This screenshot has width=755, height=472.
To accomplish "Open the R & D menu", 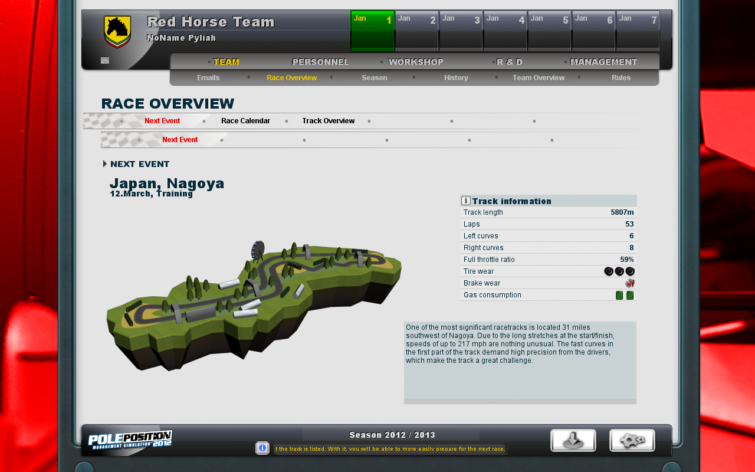I will click(x=509, y=62).
